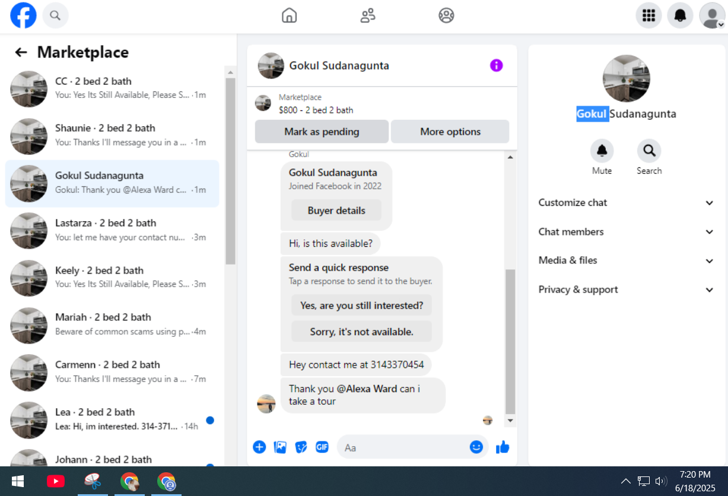Search in conversation using magnifier icon

(649, 151)
